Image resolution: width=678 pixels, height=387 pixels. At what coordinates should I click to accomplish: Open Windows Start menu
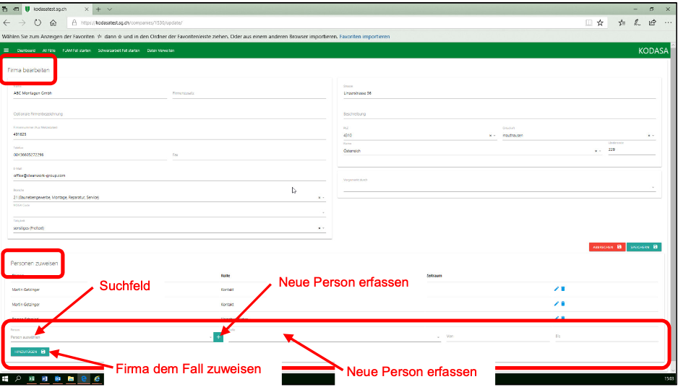tap(7, 378)
